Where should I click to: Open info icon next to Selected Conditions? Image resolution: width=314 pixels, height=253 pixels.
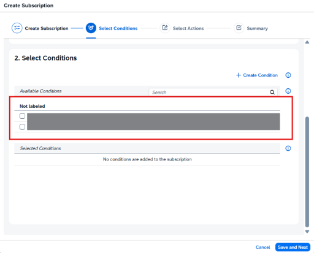click(x=288, y=148)
